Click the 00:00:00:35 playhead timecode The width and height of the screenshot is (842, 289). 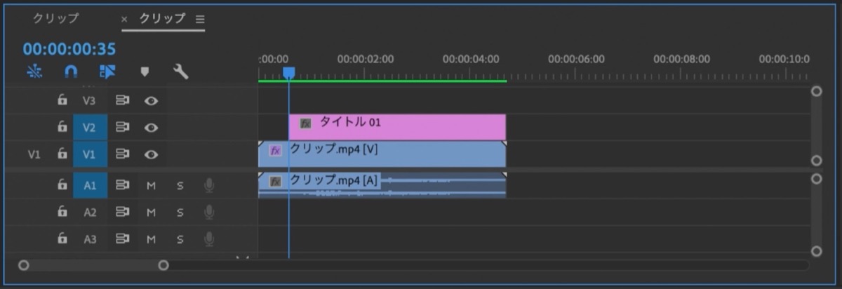[x=69, y=49]
